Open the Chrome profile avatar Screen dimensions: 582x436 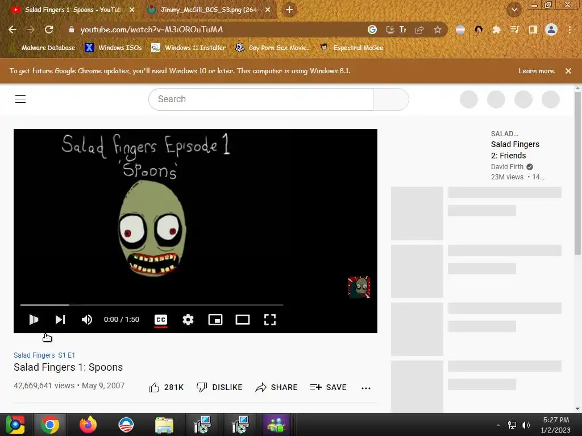tap(551, 30)
